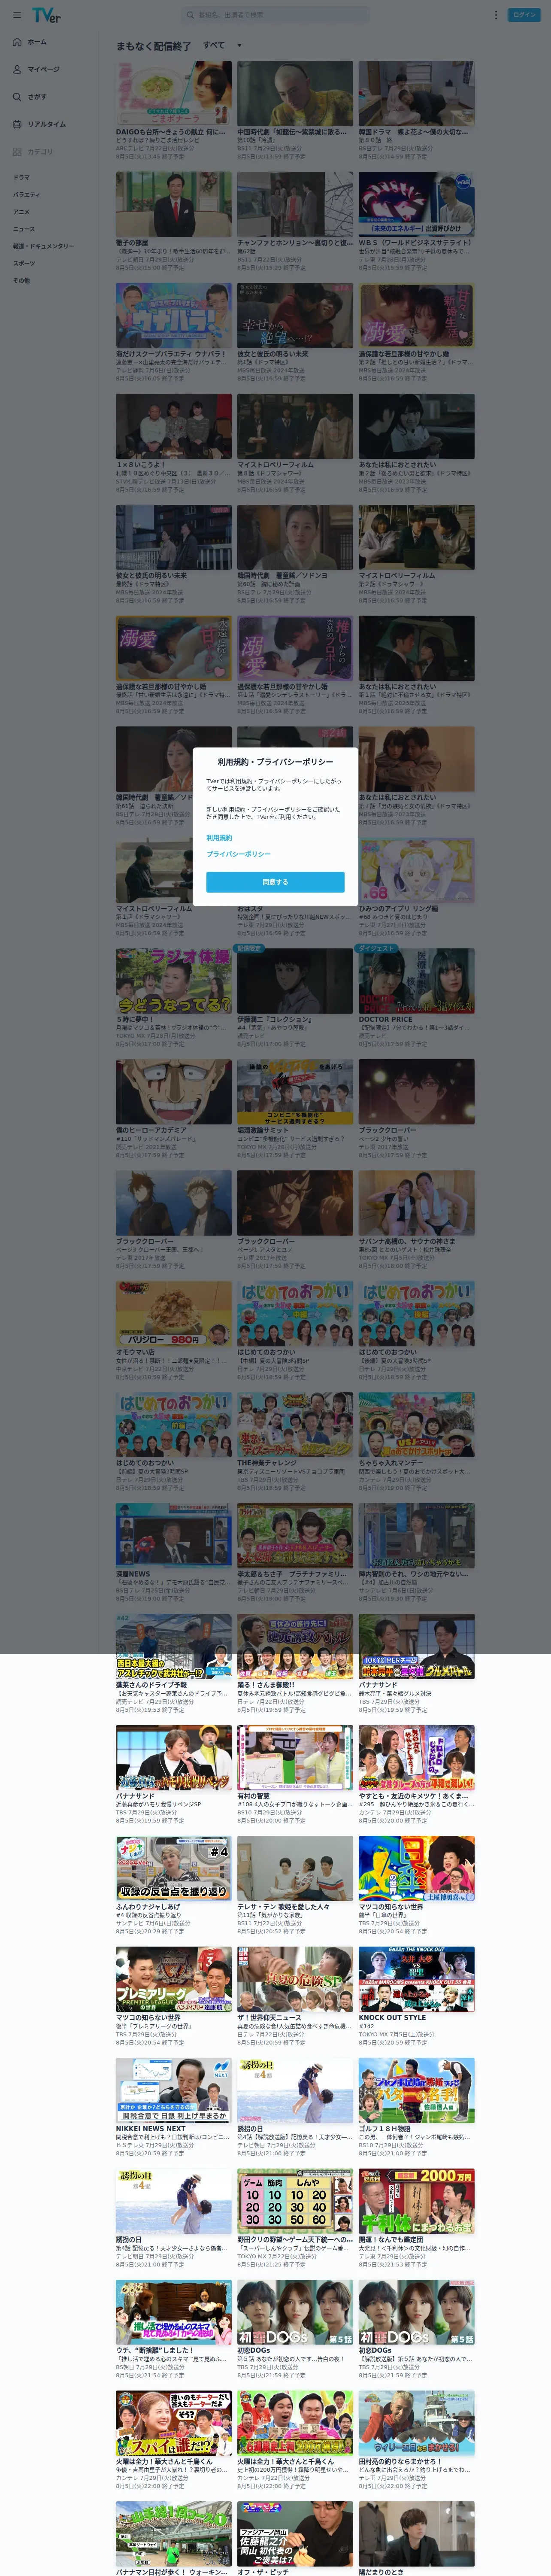Open テレサ・テン 歌姫を愛した人々 thumbnail
This screenshot has height=2576, width=551.
click(295, 1869)
